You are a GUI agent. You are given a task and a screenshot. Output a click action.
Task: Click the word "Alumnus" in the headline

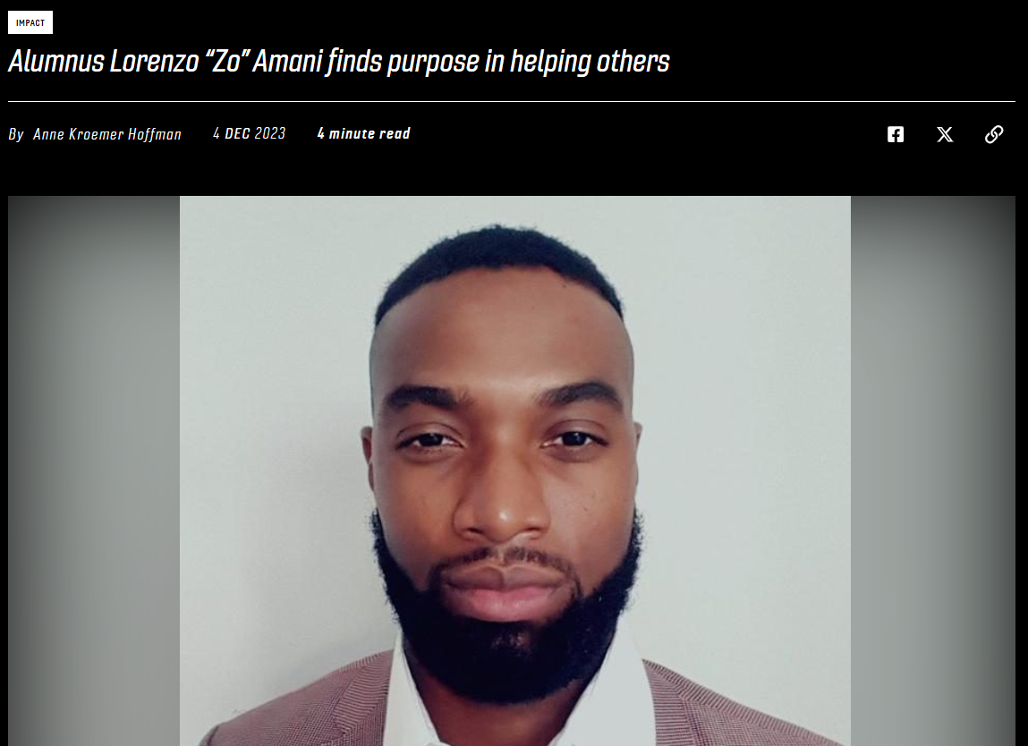[x=56, y=62]
